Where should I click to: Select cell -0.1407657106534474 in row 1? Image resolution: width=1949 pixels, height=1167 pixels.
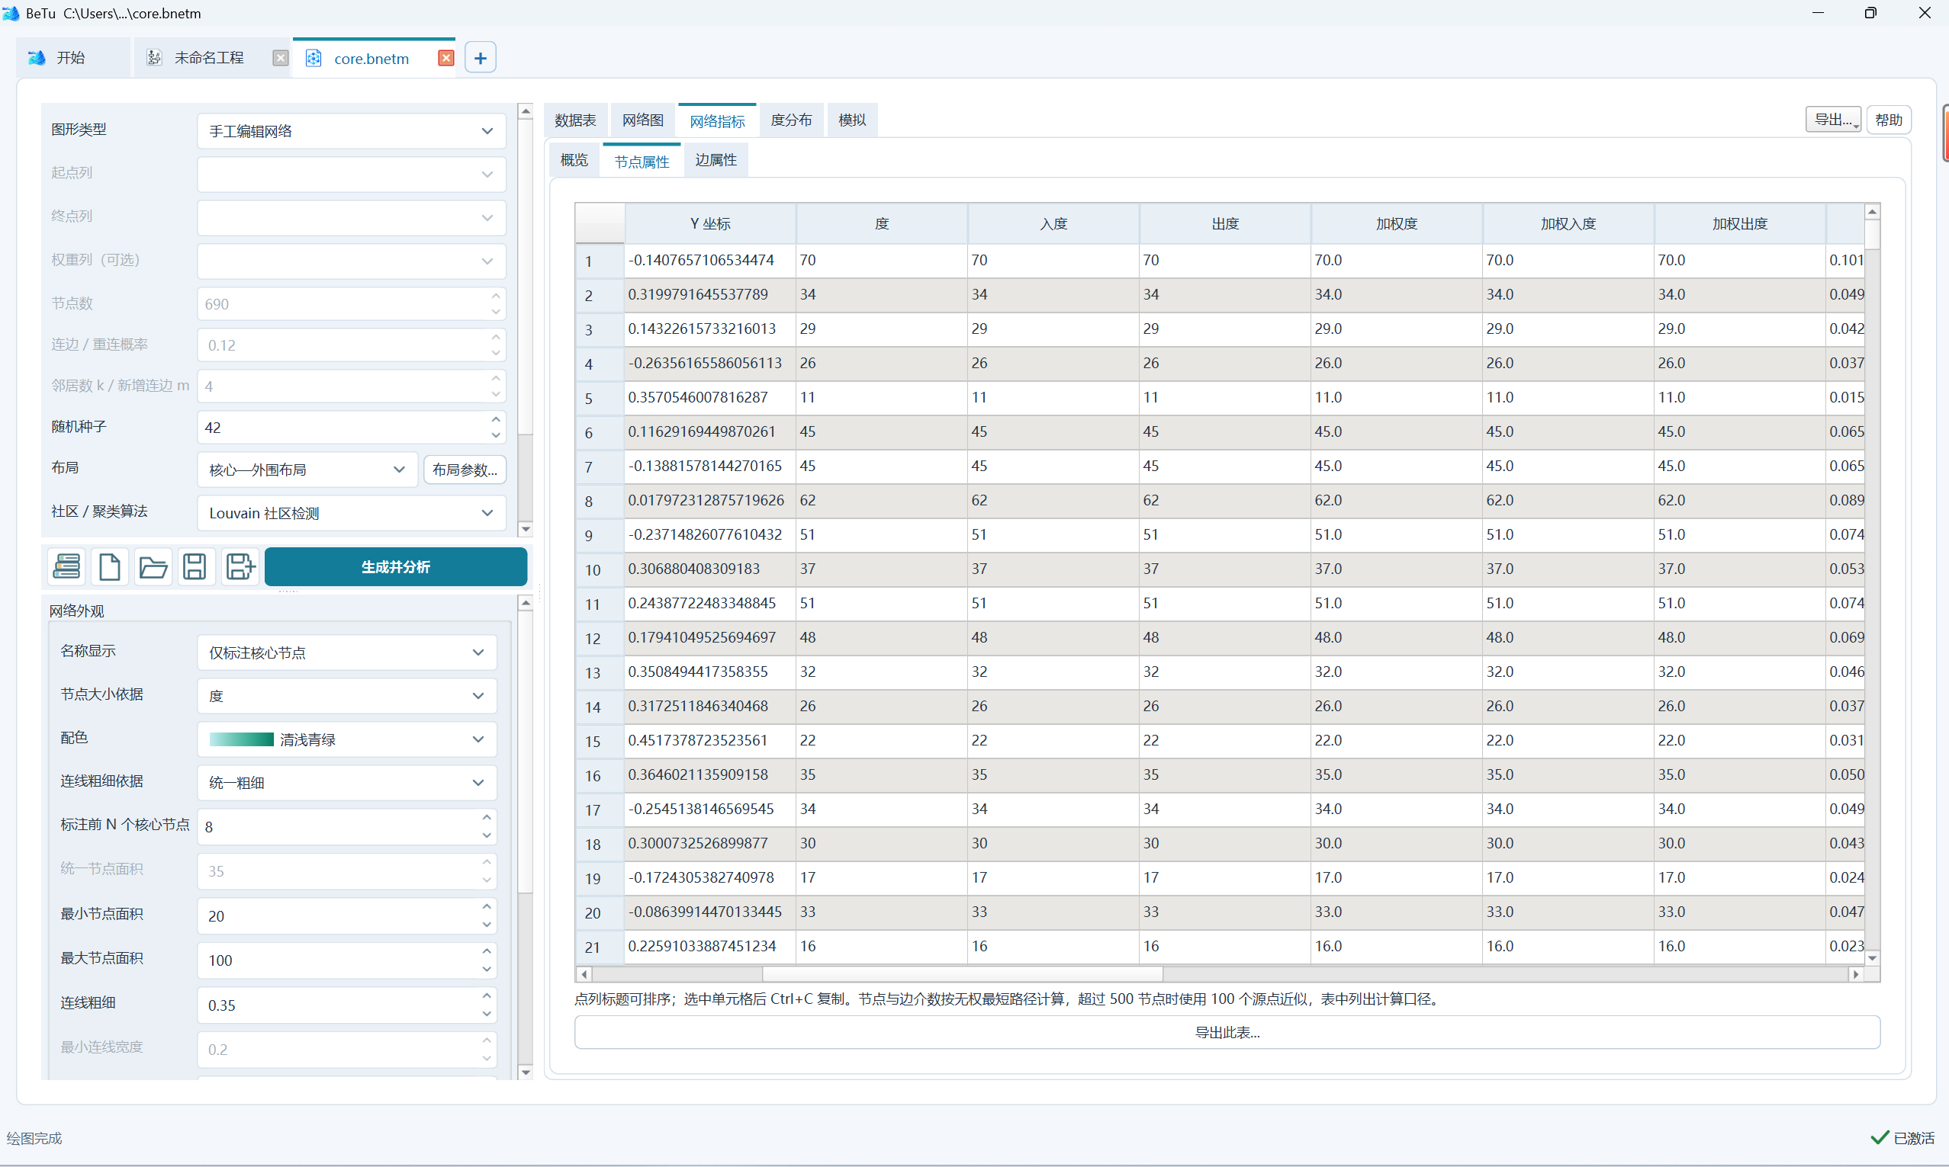tap(709, 260)
